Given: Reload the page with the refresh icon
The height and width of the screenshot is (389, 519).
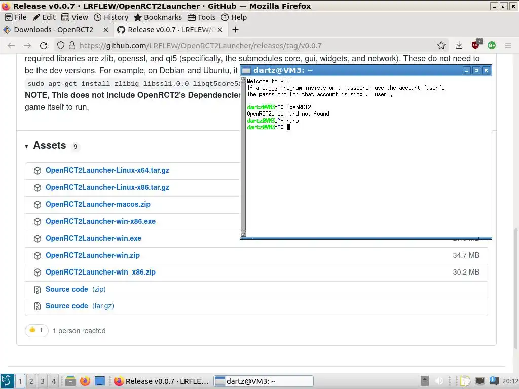Looking at the screenshot, I should [x=44, y=45].
